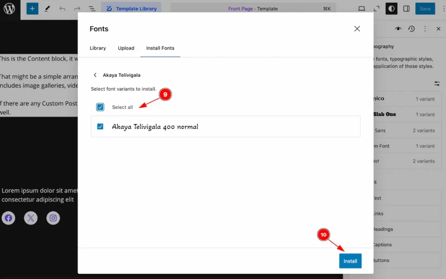Open the Buttons typography element
This screenshot has width=446, height=279.
coord(407,260)
